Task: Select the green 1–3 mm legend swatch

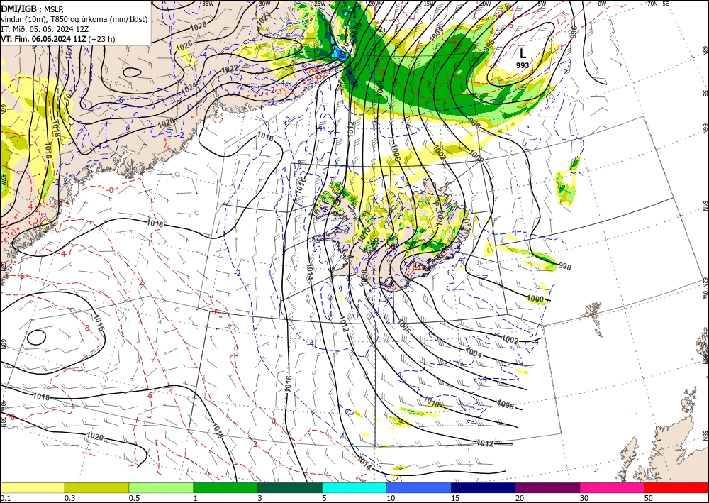Action: [225, 488]
